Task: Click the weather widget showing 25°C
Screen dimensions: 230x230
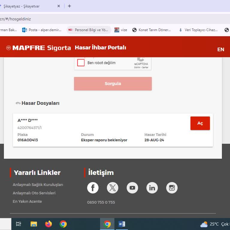Action: click(x=215, y=224)
